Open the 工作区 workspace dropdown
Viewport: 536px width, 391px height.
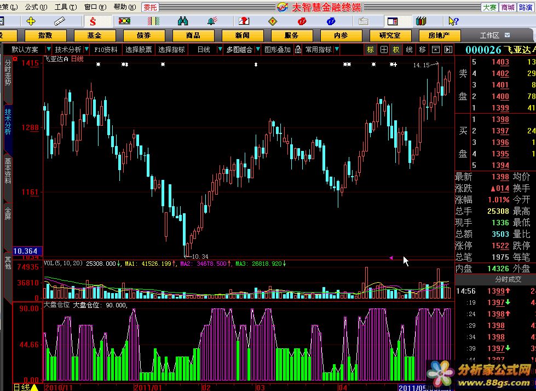tap(508, 35)
